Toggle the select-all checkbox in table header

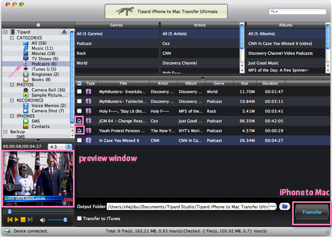[x=79, y=83]
